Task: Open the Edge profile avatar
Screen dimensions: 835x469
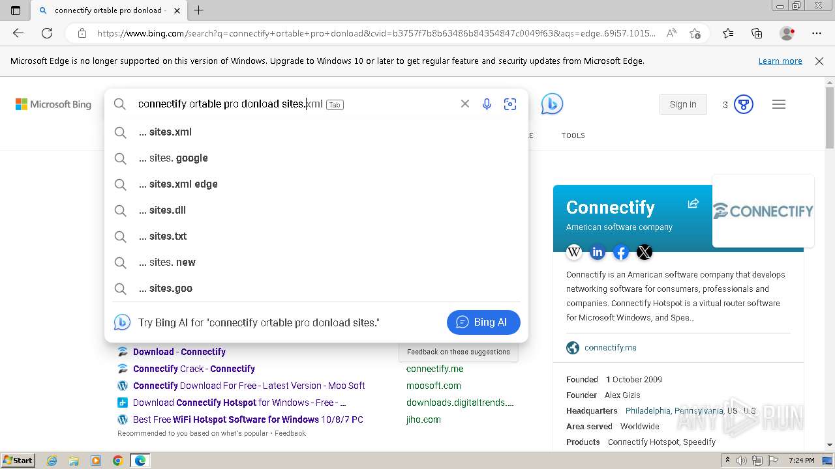Action: click(787, 33)
